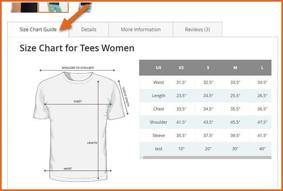Screen dimensions: 283x191
Task: Select the Waist row label
Action: pyautogui.click(x=159, y=82)
